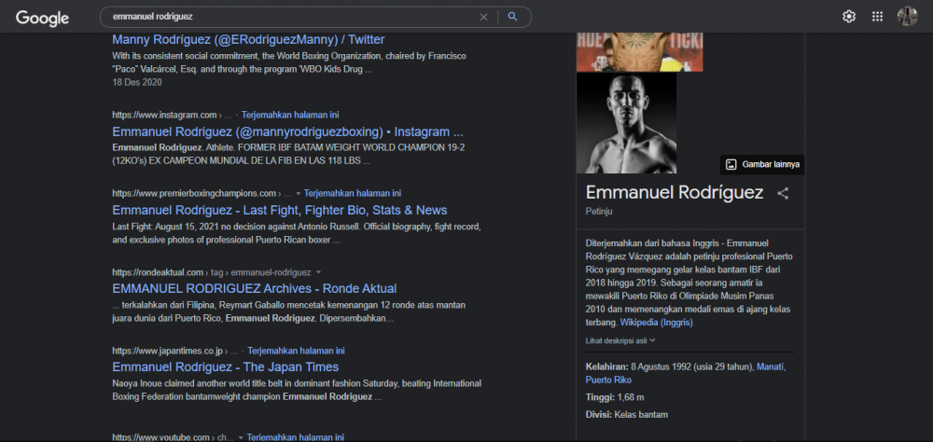Share Emmanuel Rodríguez knowledge panel
The image size is (933, 442).
pos(783,193)
